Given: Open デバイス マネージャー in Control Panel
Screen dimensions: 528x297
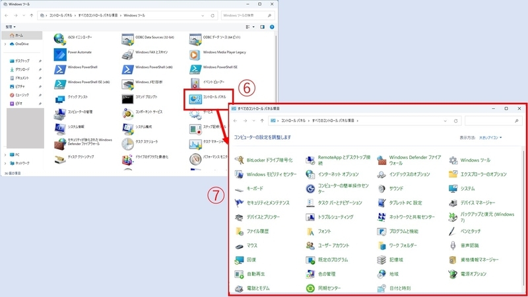Looking at the screenshot, I should tap(472, 203).
